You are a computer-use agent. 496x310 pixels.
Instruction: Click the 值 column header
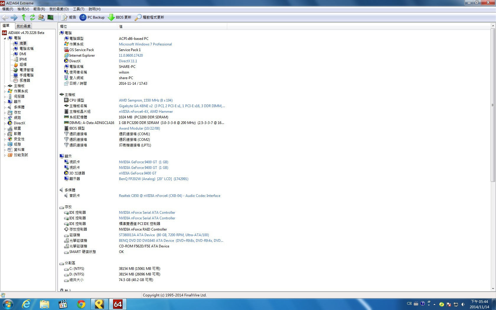point(172,27)
